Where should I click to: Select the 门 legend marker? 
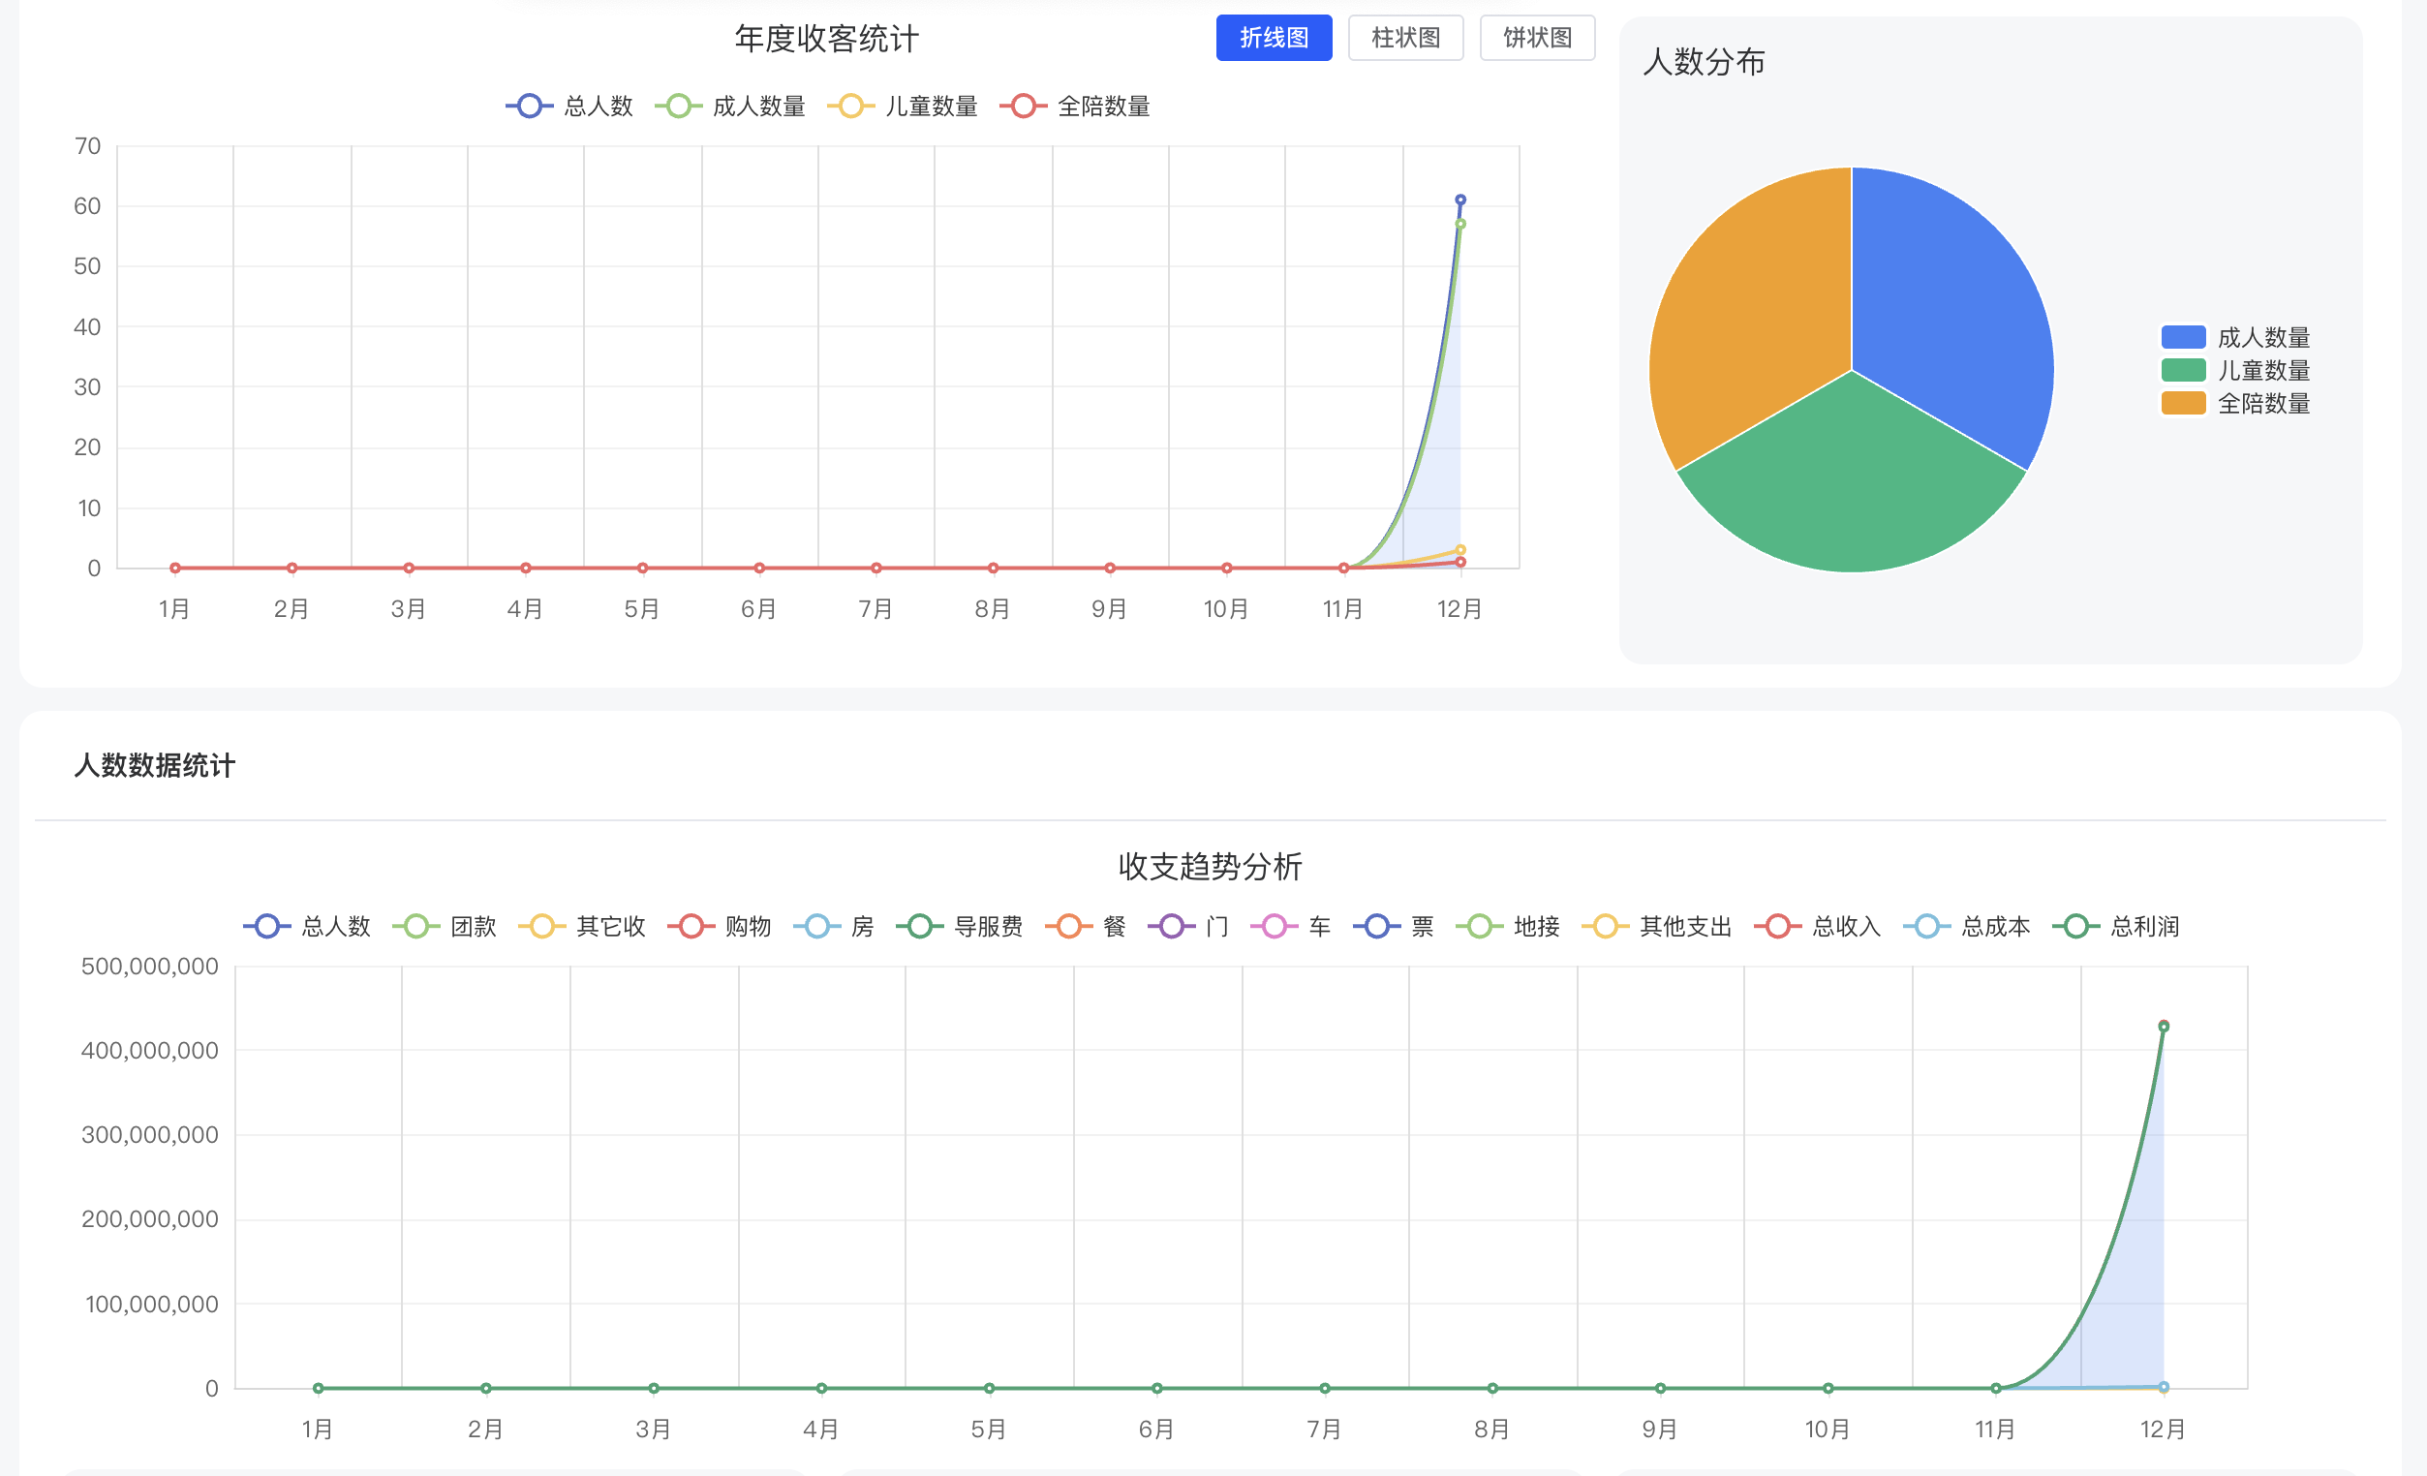[x=1171, y=926]
